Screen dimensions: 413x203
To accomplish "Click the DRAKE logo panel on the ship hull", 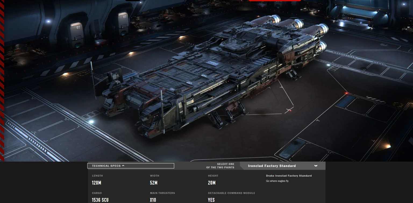I will [x=212, y=62].
